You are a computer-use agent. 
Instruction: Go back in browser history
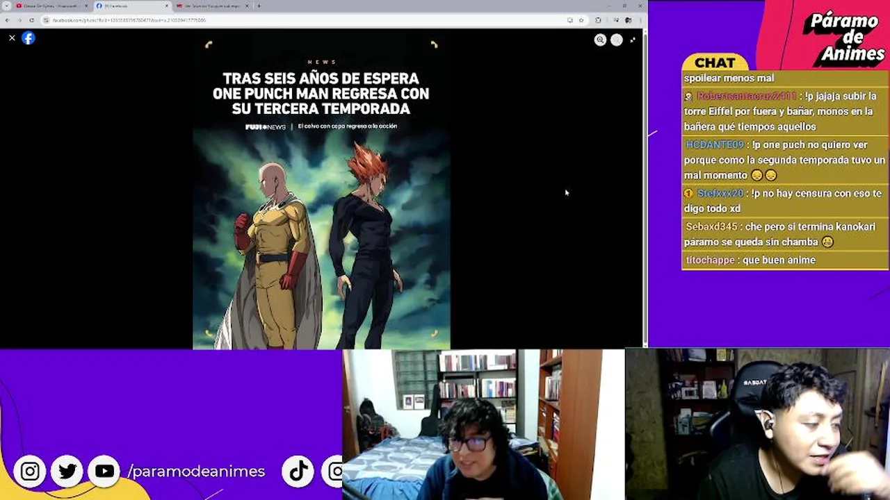tap(7, 20)
